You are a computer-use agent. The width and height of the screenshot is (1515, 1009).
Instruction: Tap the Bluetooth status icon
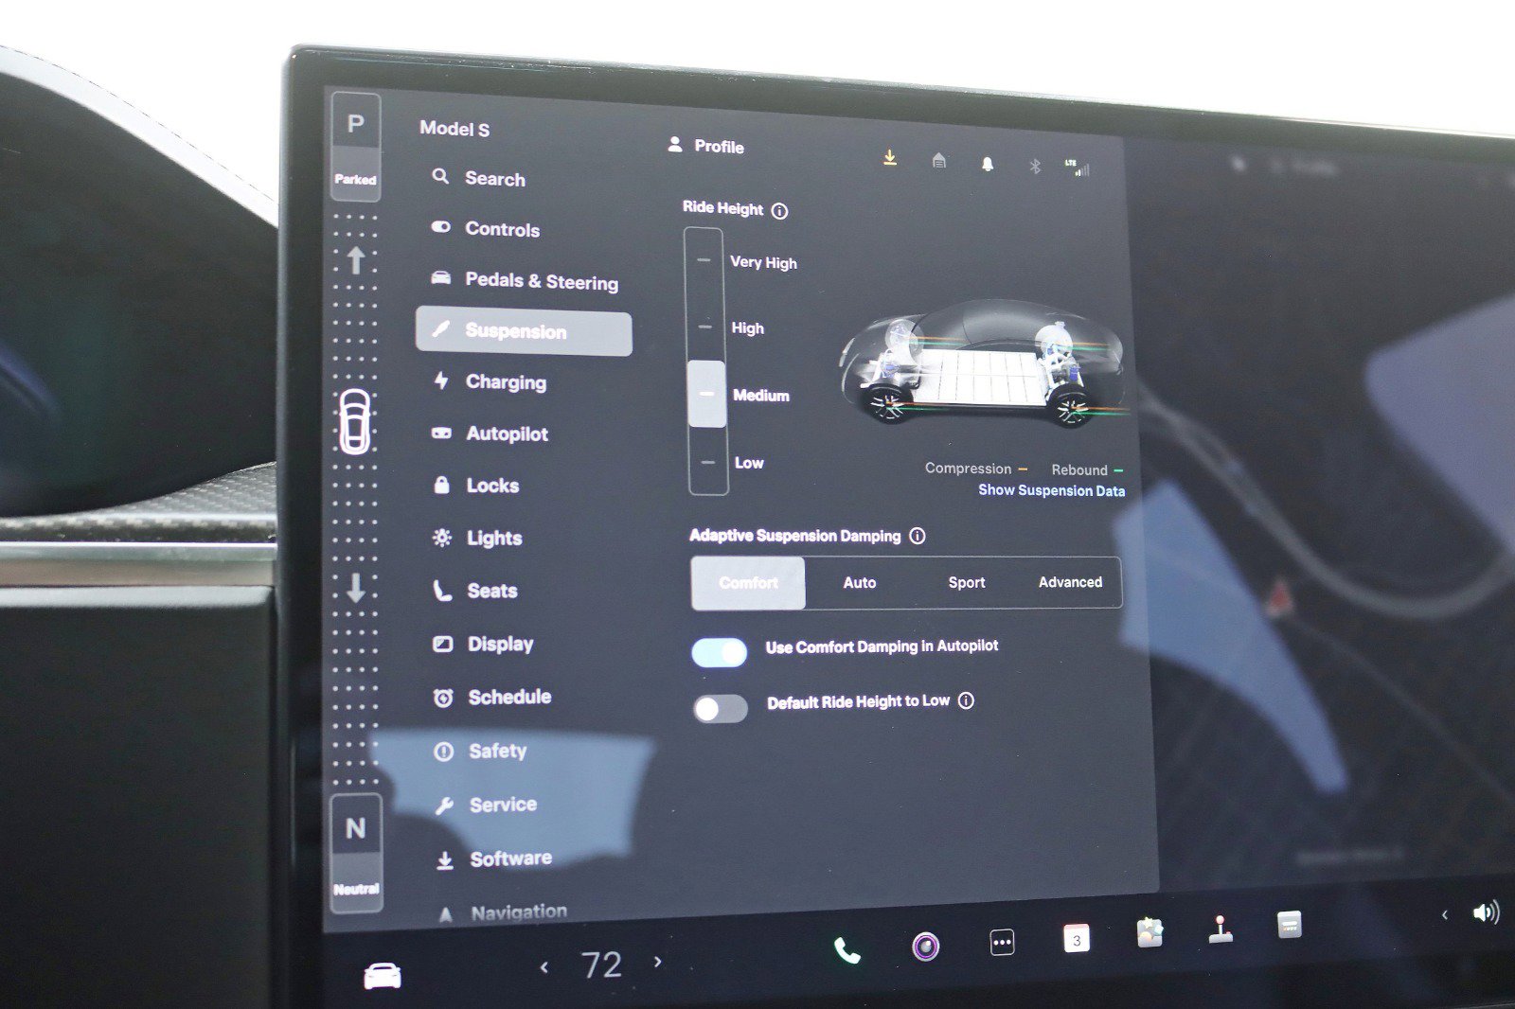(x=1034, y=165)
